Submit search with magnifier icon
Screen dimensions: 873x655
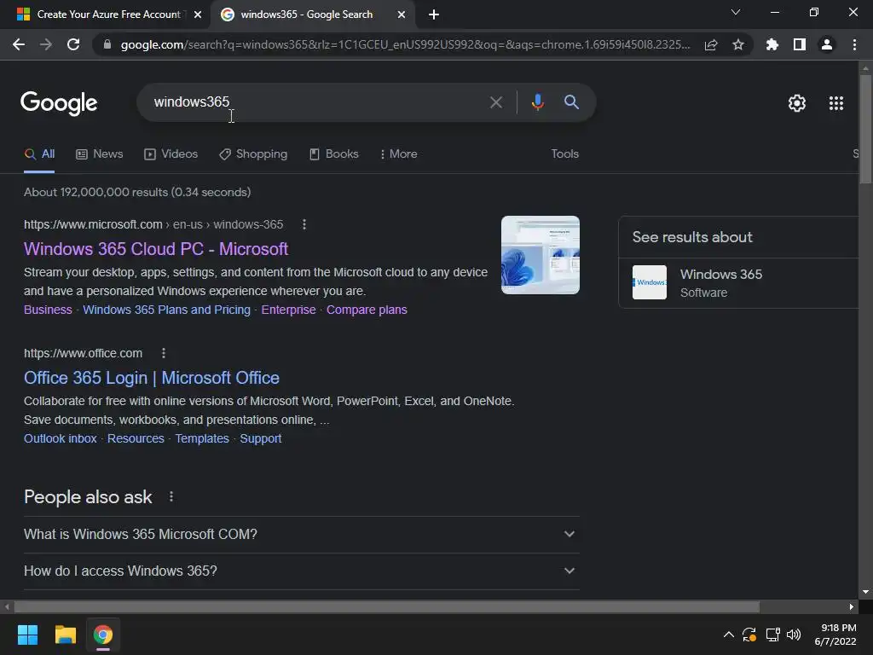[571, 102]
